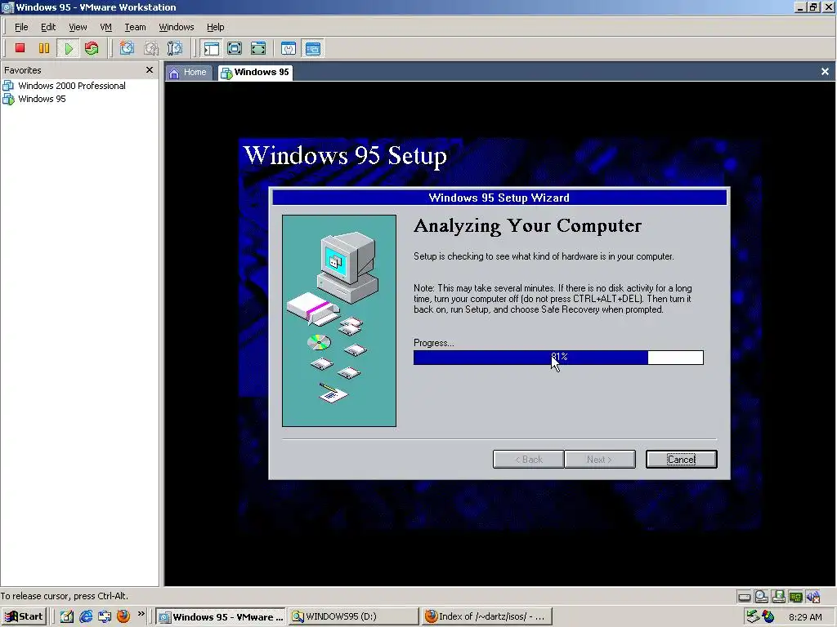
Task: Toggle the sidebar panel view icon
Action: [212, 48]
